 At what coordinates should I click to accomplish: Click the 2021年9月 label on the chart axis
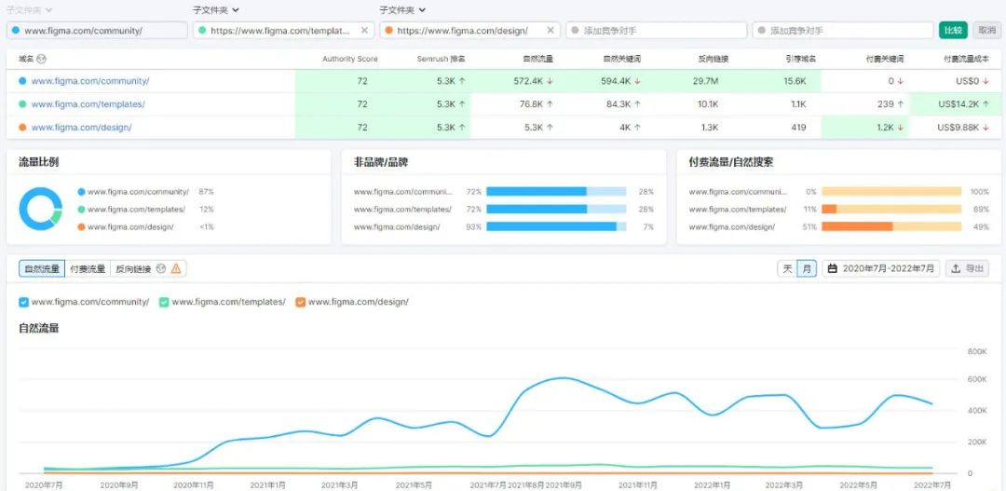tap(564, 485)
